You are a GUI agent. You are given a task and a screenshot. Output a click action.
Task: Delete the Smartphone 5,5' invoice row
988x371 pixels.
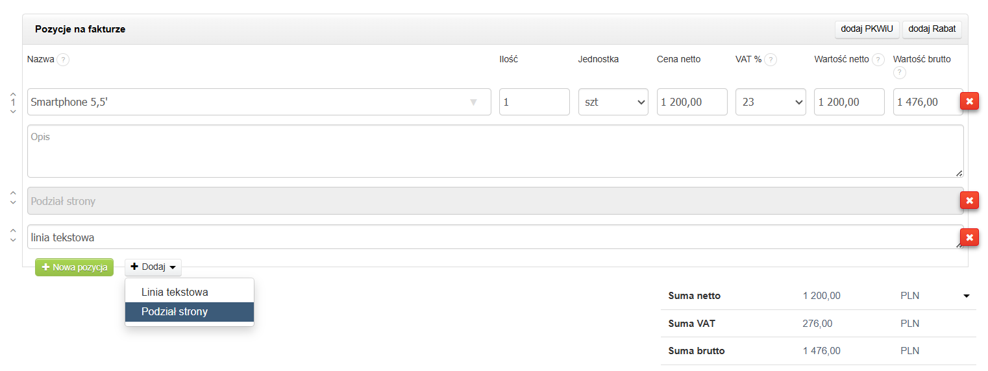[x=969, y=102]
